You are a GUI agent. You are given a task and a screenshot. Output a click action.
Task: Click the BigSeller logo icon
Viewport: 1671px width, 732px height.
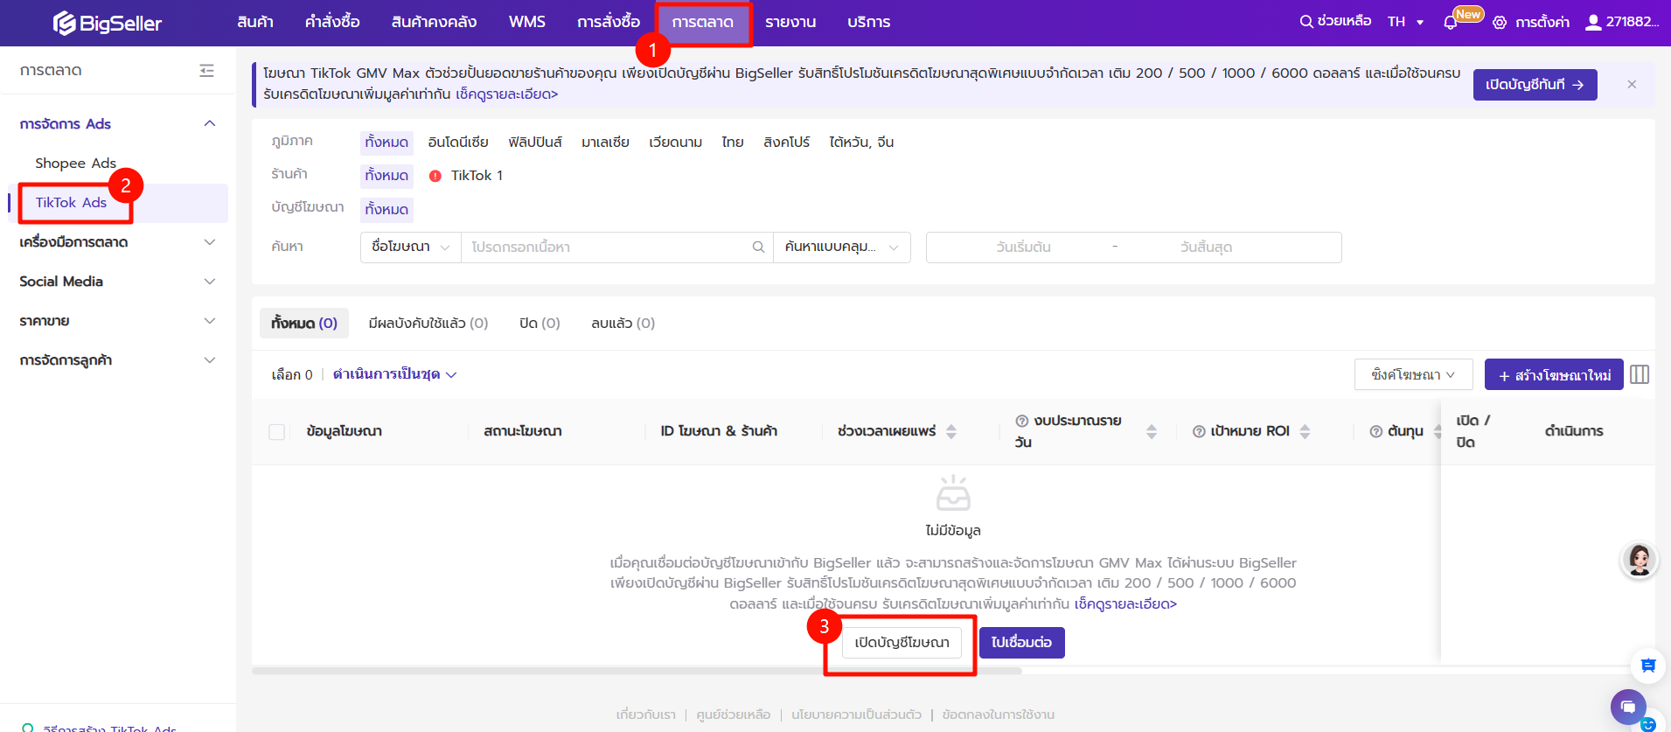[x=65, y=23]
